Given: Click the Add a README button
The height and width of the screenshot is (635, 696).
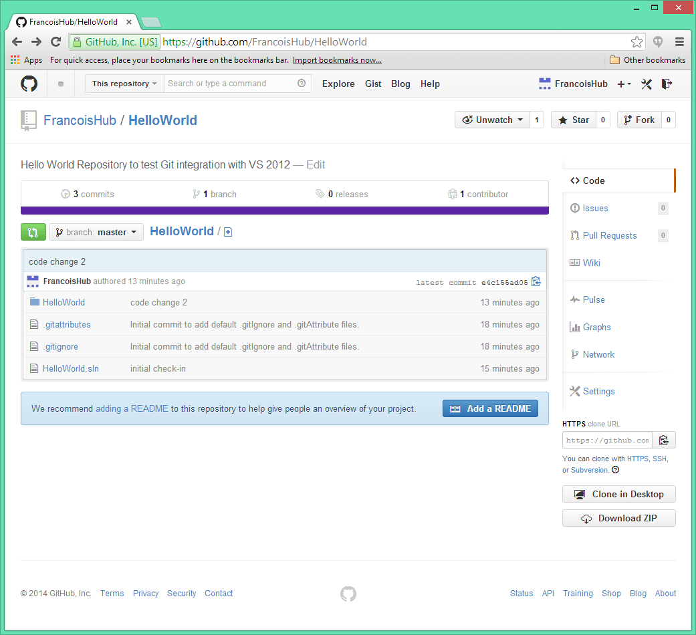Looking at the screenshot, I should [x=490, y=408].
